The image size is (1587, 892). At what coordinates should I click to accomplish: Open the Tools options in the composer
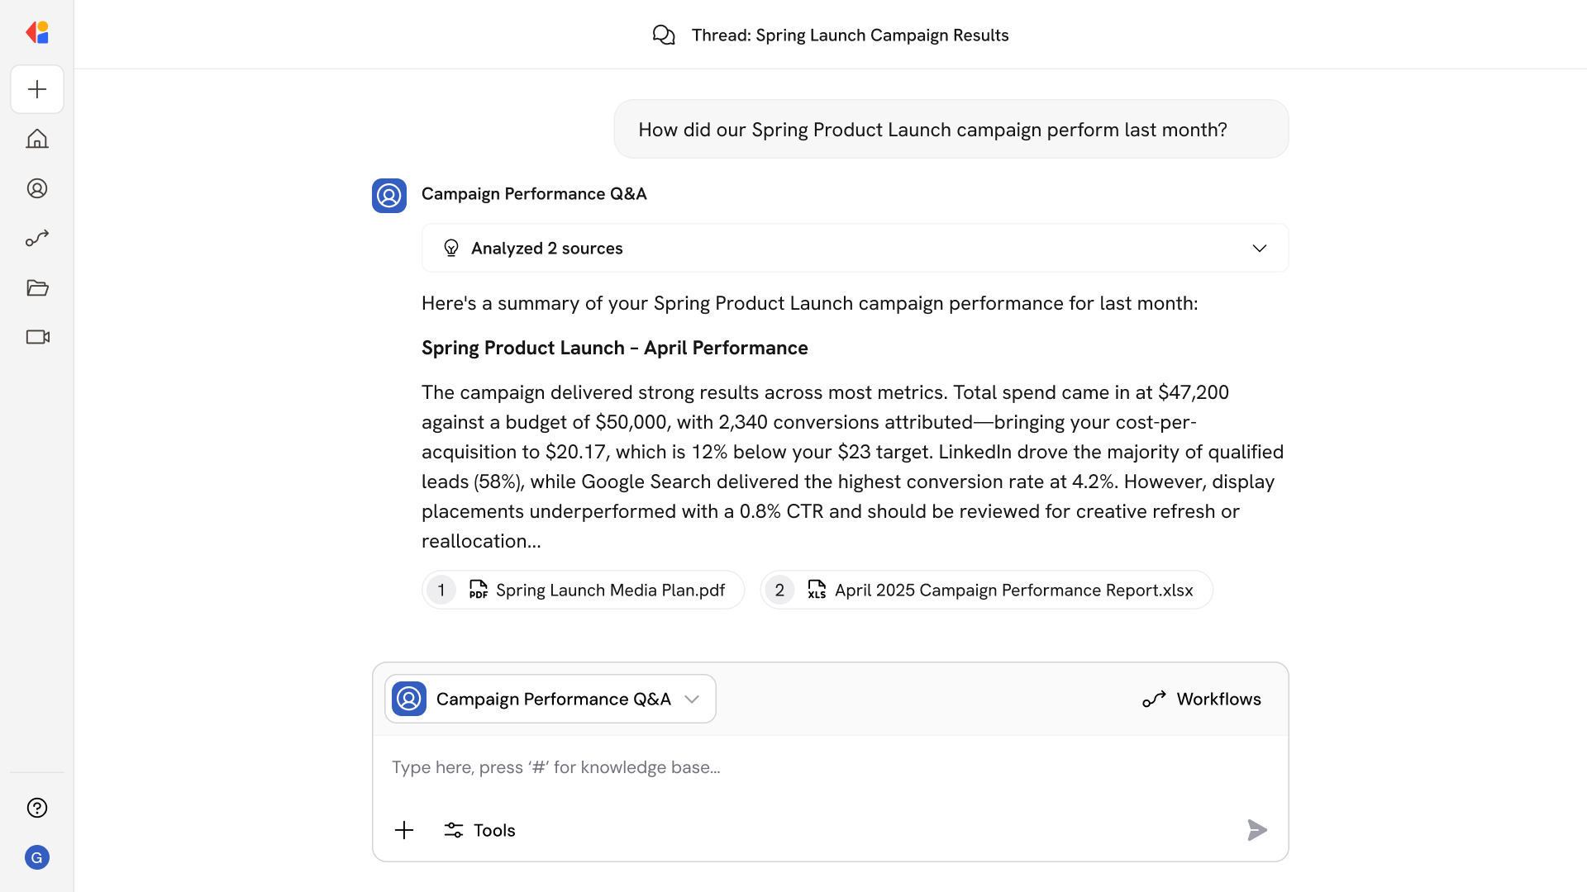479,830
